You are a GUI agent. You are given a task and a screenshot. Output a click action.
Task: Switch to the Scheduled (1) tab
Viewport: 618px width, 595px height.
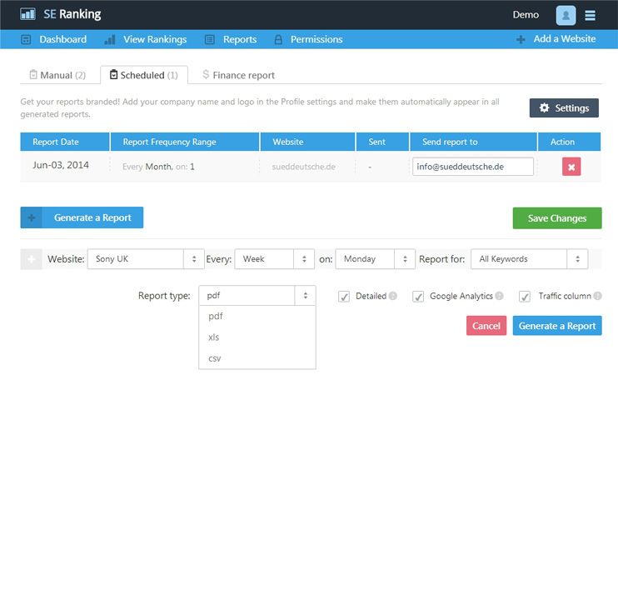coord(144,75)
